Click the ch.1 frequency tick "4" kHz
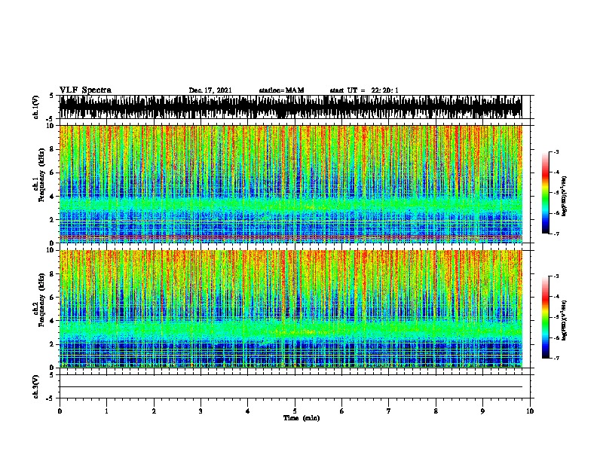Viewport: 597px width, 461px height. click(52, 196)
